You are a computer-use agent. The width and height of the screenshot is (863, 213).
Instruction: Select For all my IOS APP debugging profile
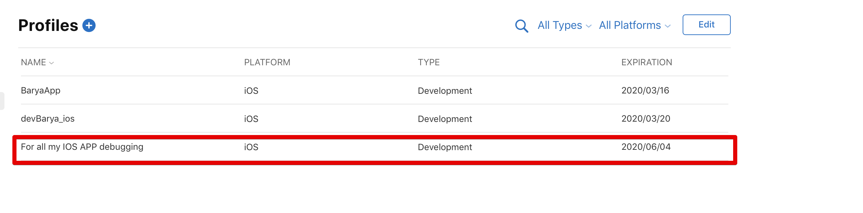(x=82, y=147)
